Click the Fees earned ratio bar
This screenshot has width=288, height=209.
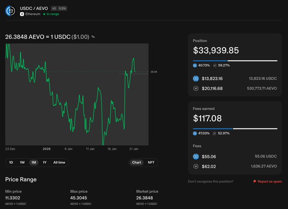(x=235, y=128)
